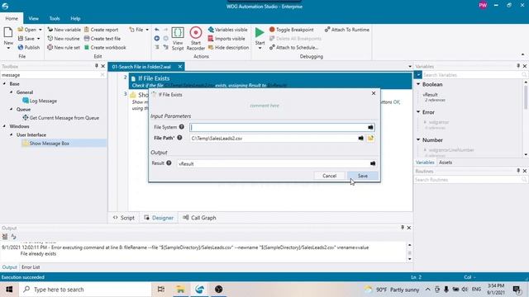The width and height of the screenshot is (529, 297).
Task: Switch to Script view tab
Action: 124,218
